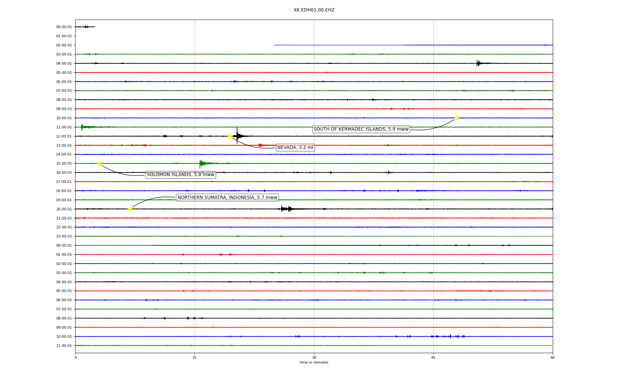Viewport: 628px width, 392px height.
Task: Click the NEVADA, 3.2 ml annotation box
Action: click(295, 148)
